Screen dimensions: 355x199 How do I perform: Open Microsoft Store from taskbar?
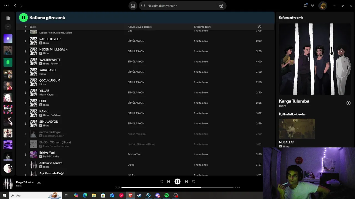pos(103,195)
